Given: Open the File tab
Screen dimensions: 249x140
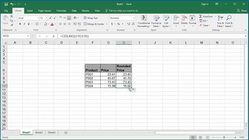Looking at the screenshot, I should 6,10.
